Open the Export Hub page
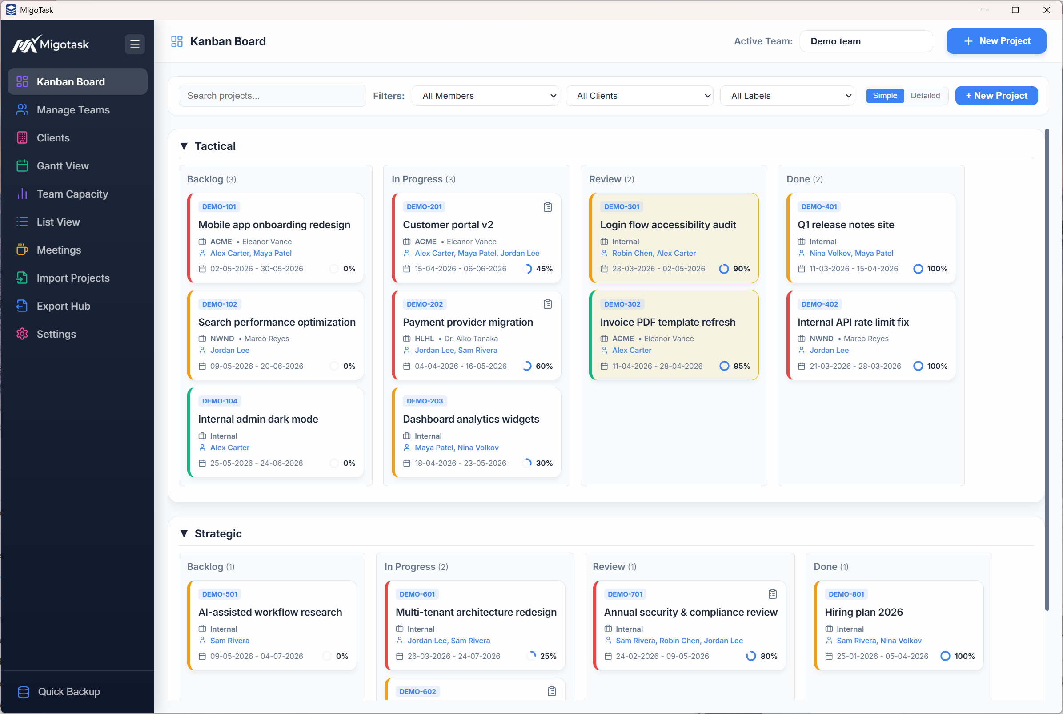 click(x=77, y=306)
